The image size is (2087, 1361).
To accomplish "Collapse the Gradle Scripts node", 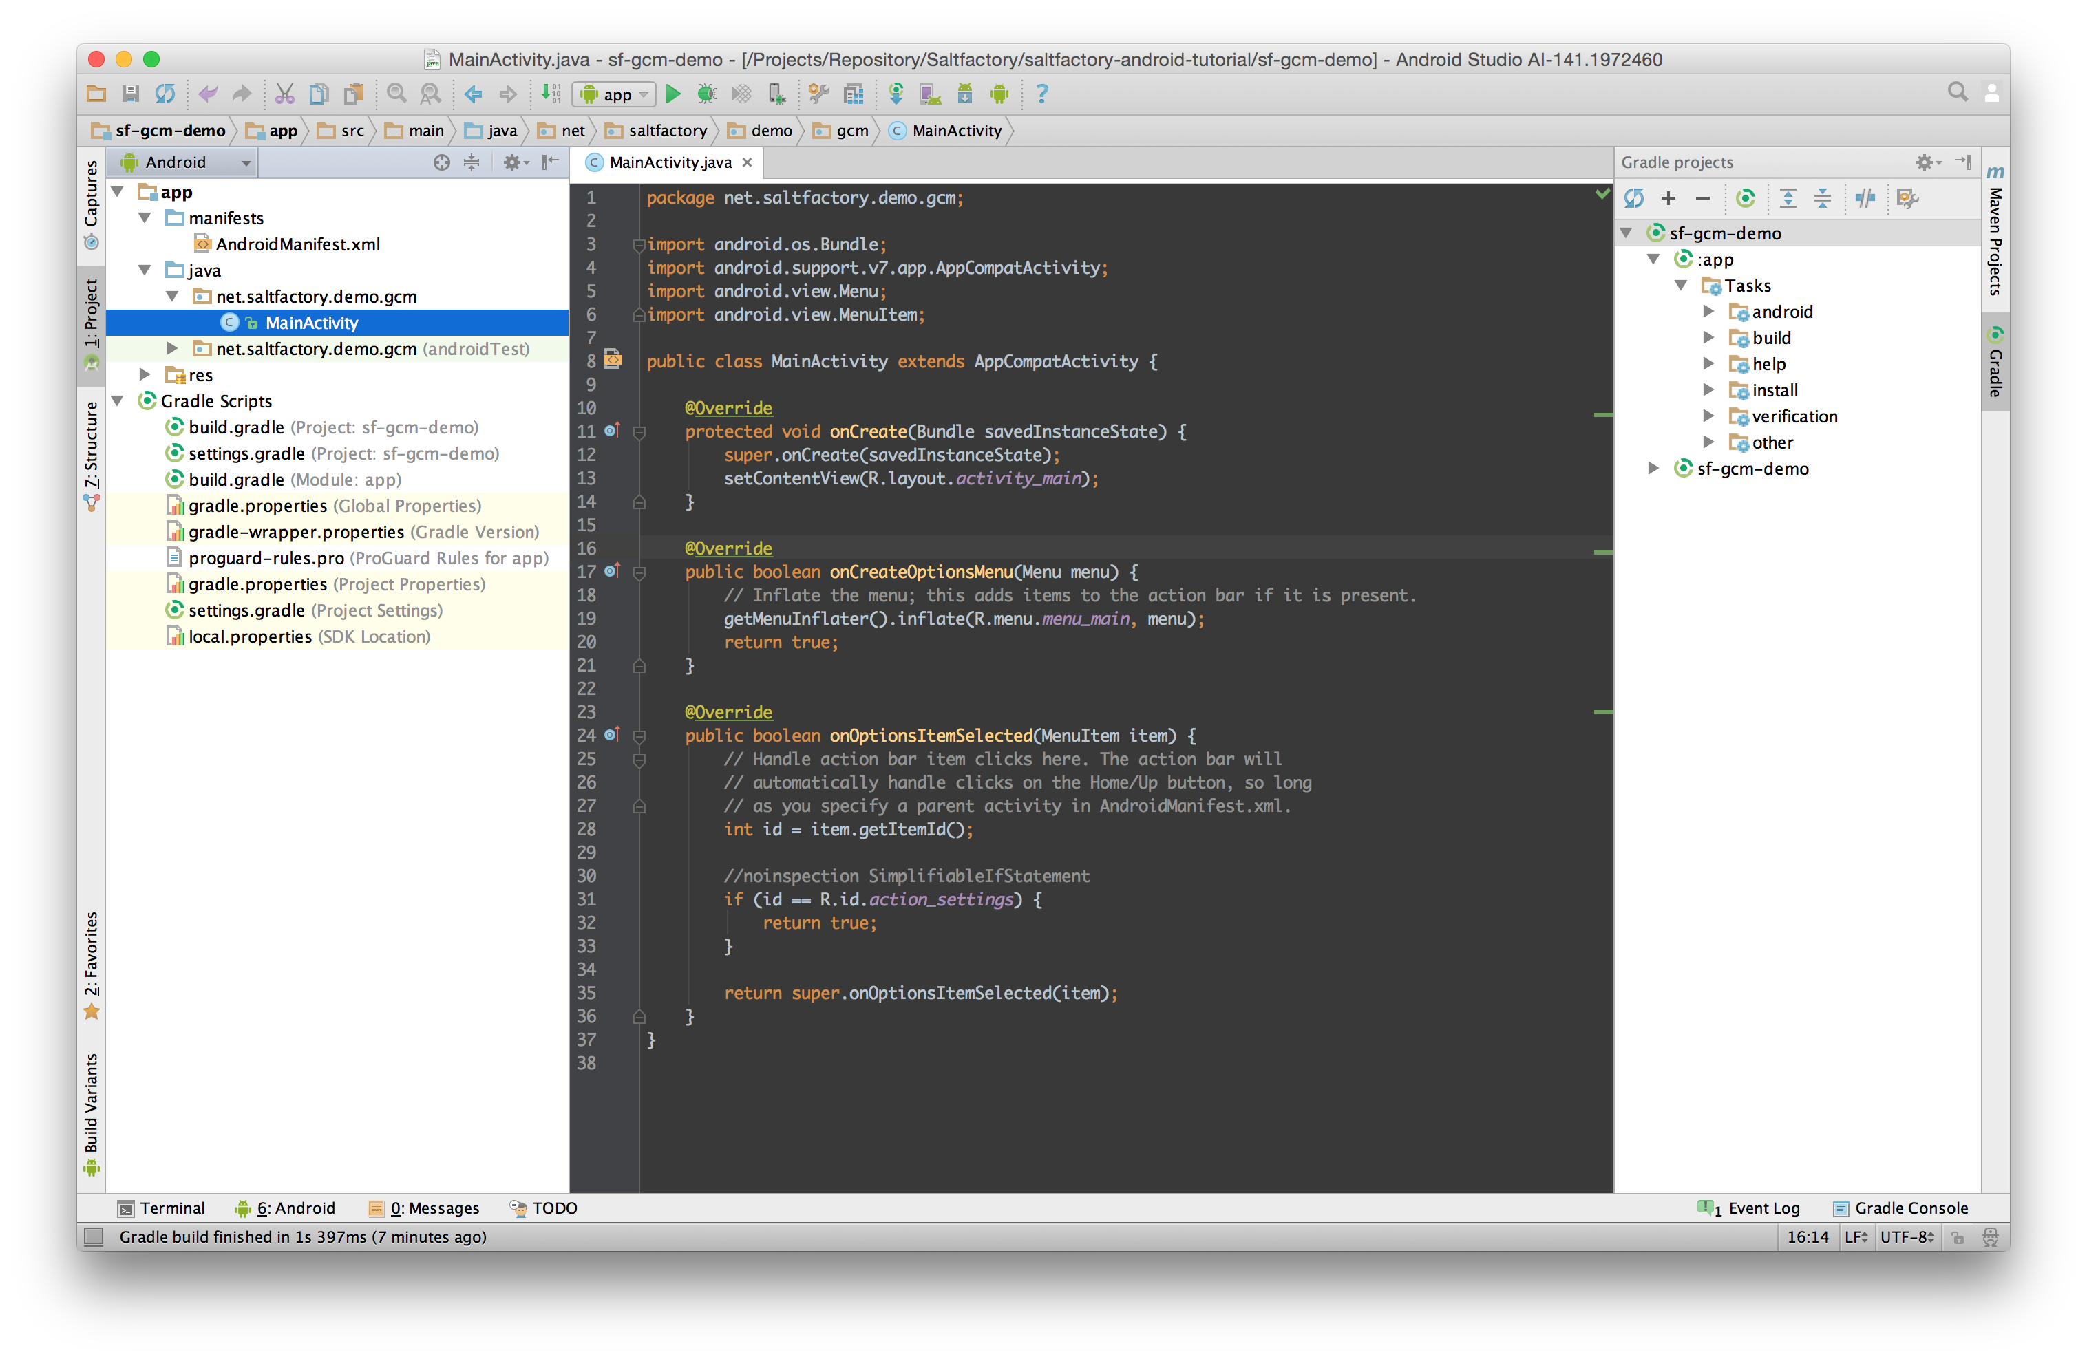I will point(118,400).
